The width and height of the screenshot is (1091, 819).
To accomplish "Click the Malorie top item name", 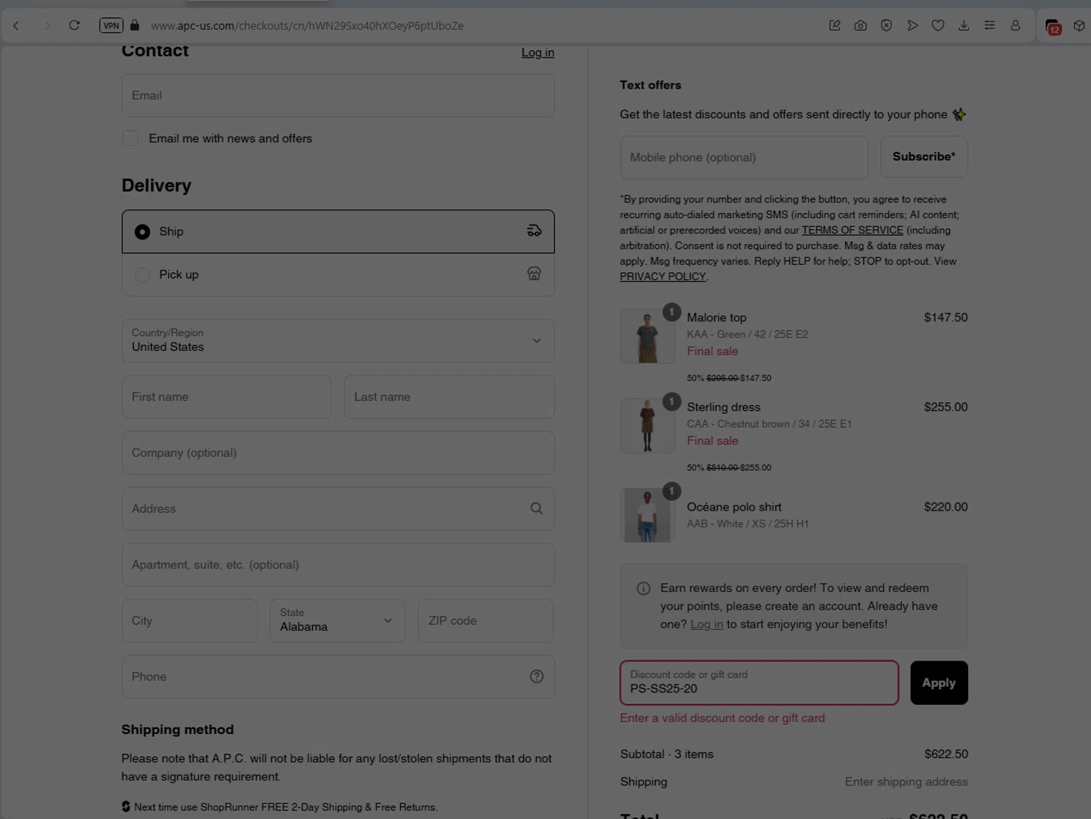I will [716, 318].
